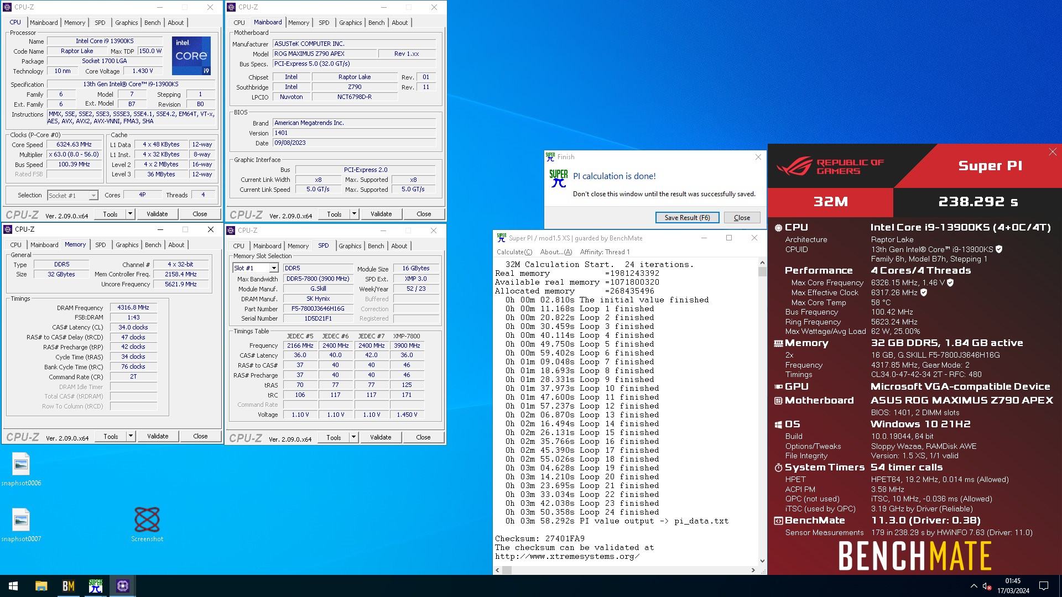
Task: Expand the Socket #1 selection dropdown
Action: tap(93, 196)
